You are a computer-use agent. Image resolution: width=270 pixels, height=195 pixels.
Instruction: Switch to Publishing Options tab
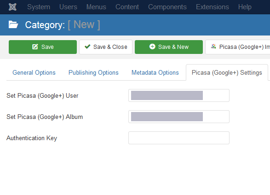pos(93,73)
